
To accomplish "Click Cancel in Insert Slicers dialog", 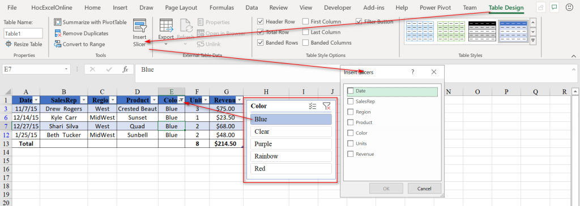I will coord(424,189).
